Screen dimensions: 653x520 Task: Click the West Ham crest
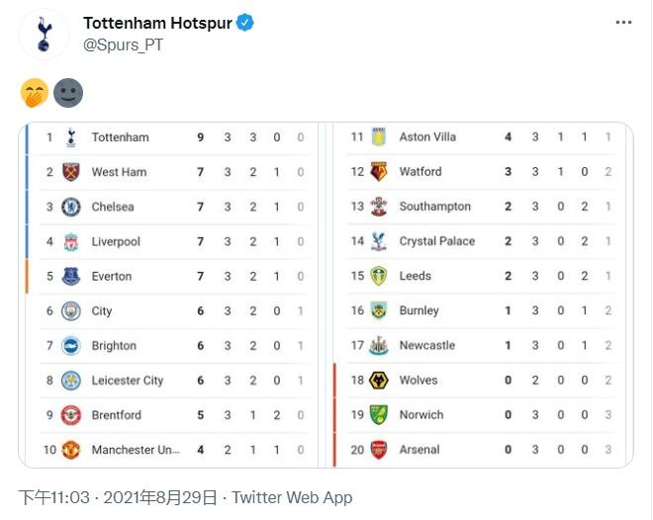tap(71, 172)
